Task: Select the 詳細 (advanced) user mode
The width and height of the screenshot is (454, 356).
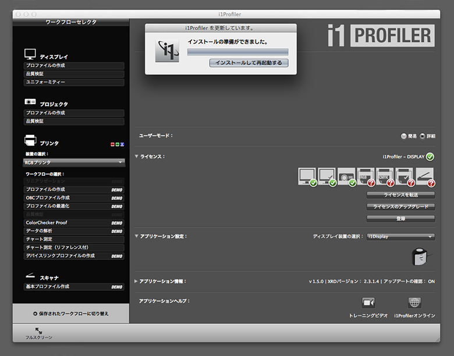Action: [423, 136]
